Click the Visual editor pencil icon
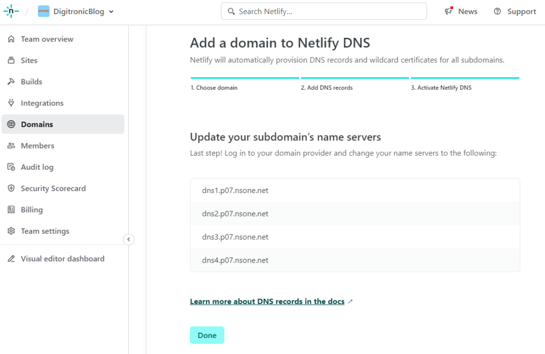The width and height of the screenshot is (545, 354). pyautogui.click(x=11, y=258)
